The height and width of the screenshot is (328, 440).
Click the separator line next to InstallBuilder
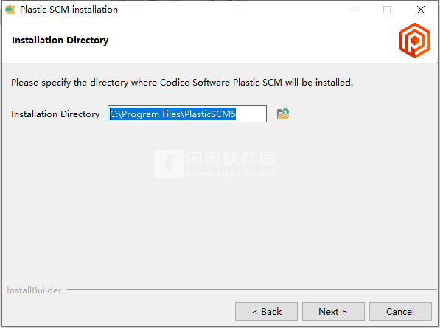coord(251,289)
